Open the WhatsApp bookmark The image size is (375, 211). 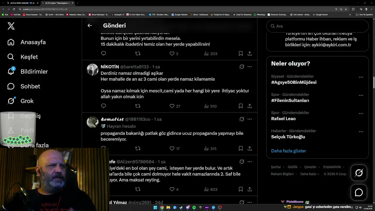260,15
